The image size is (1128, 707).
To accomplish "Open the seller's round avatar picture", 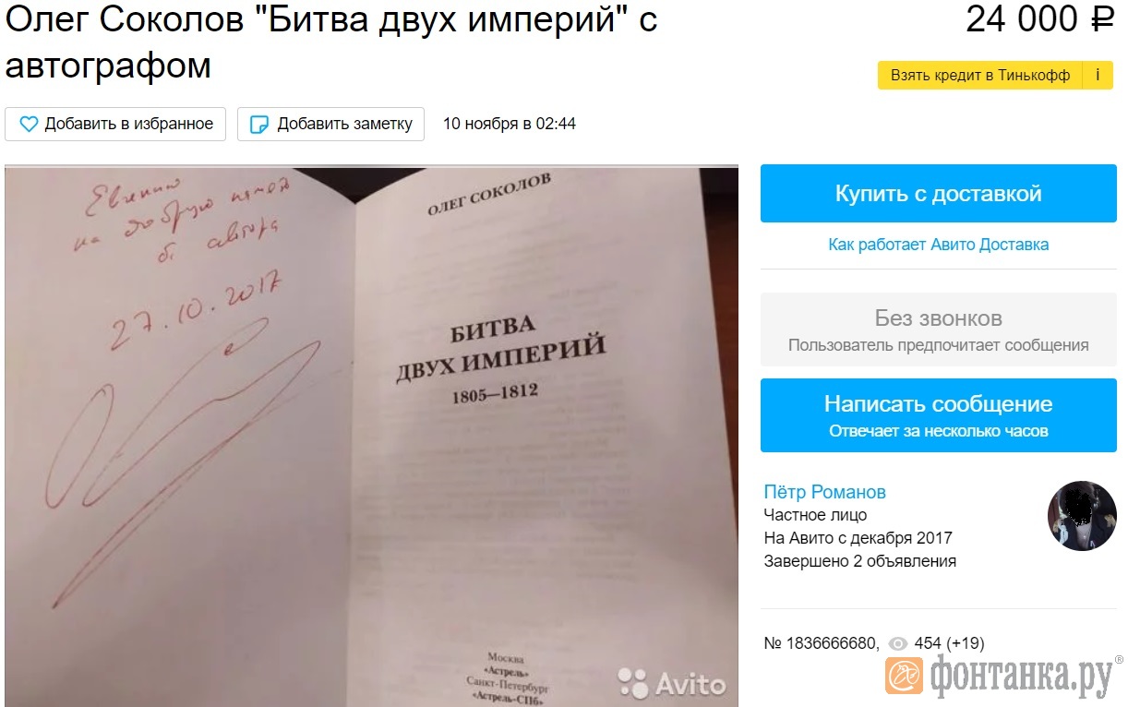I will [1082, 516].
